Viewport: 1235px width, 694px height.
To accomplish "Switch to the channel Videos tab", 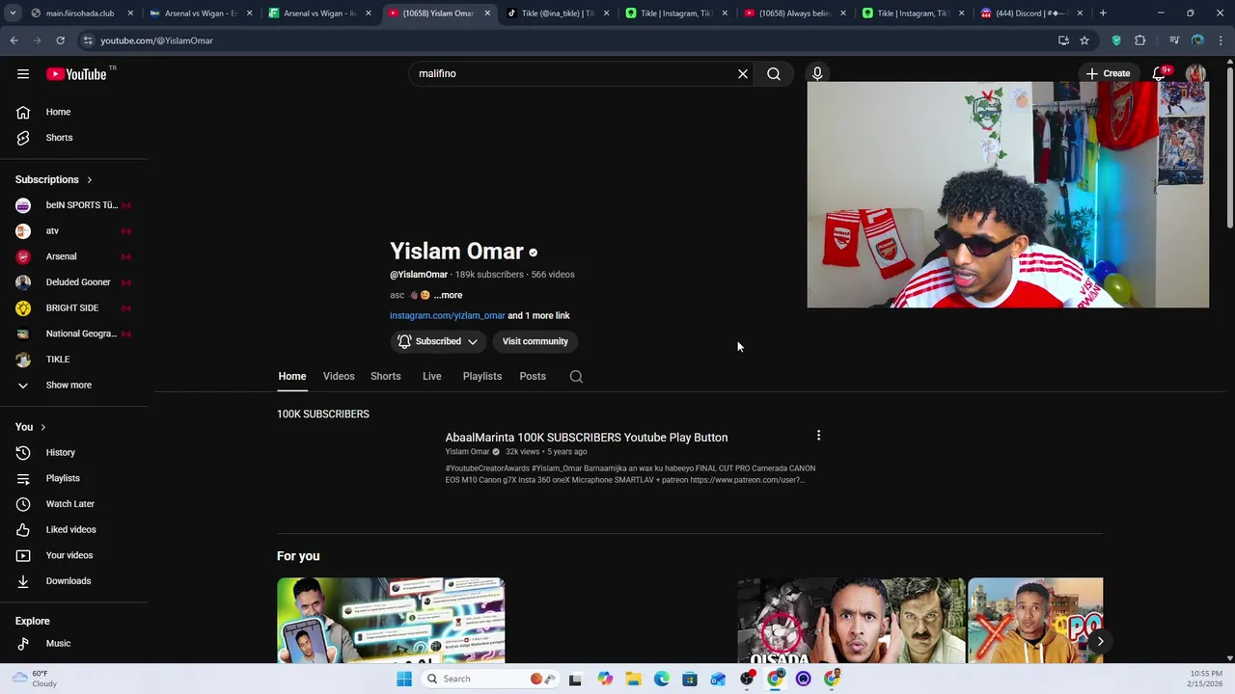I will coord(339,377).
